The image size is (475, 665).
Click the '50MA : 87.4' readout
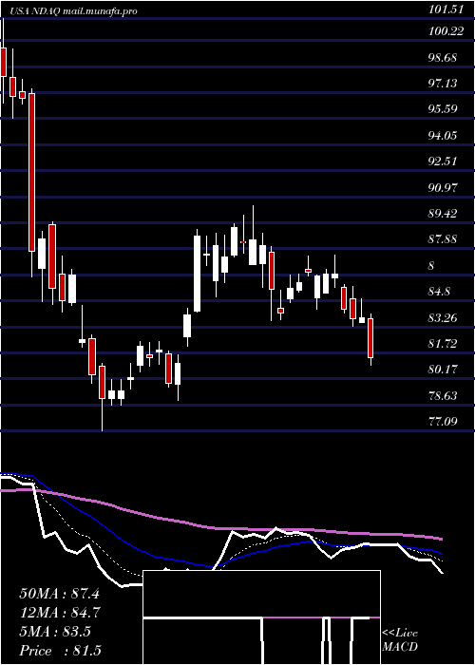(59, 594)
